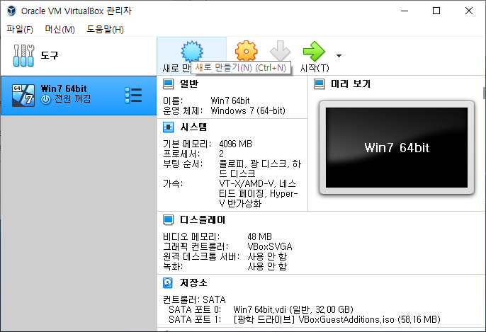The width and height of the screenshot is (486, 332).
Task: Open the 디스플레이 display settings heading
Action: (x=203, y=219)
